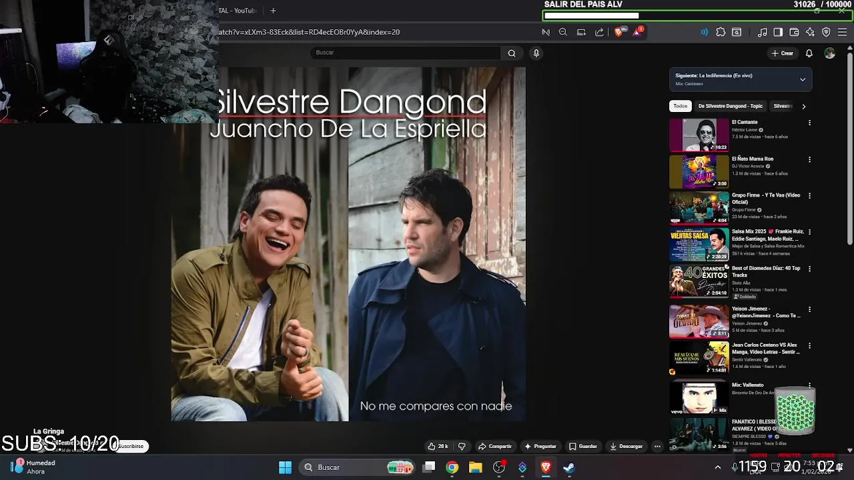Open YouTube notifications bell
Image resolution: width=854 pixels, height=480 pixels.
(x=809, y=53)
